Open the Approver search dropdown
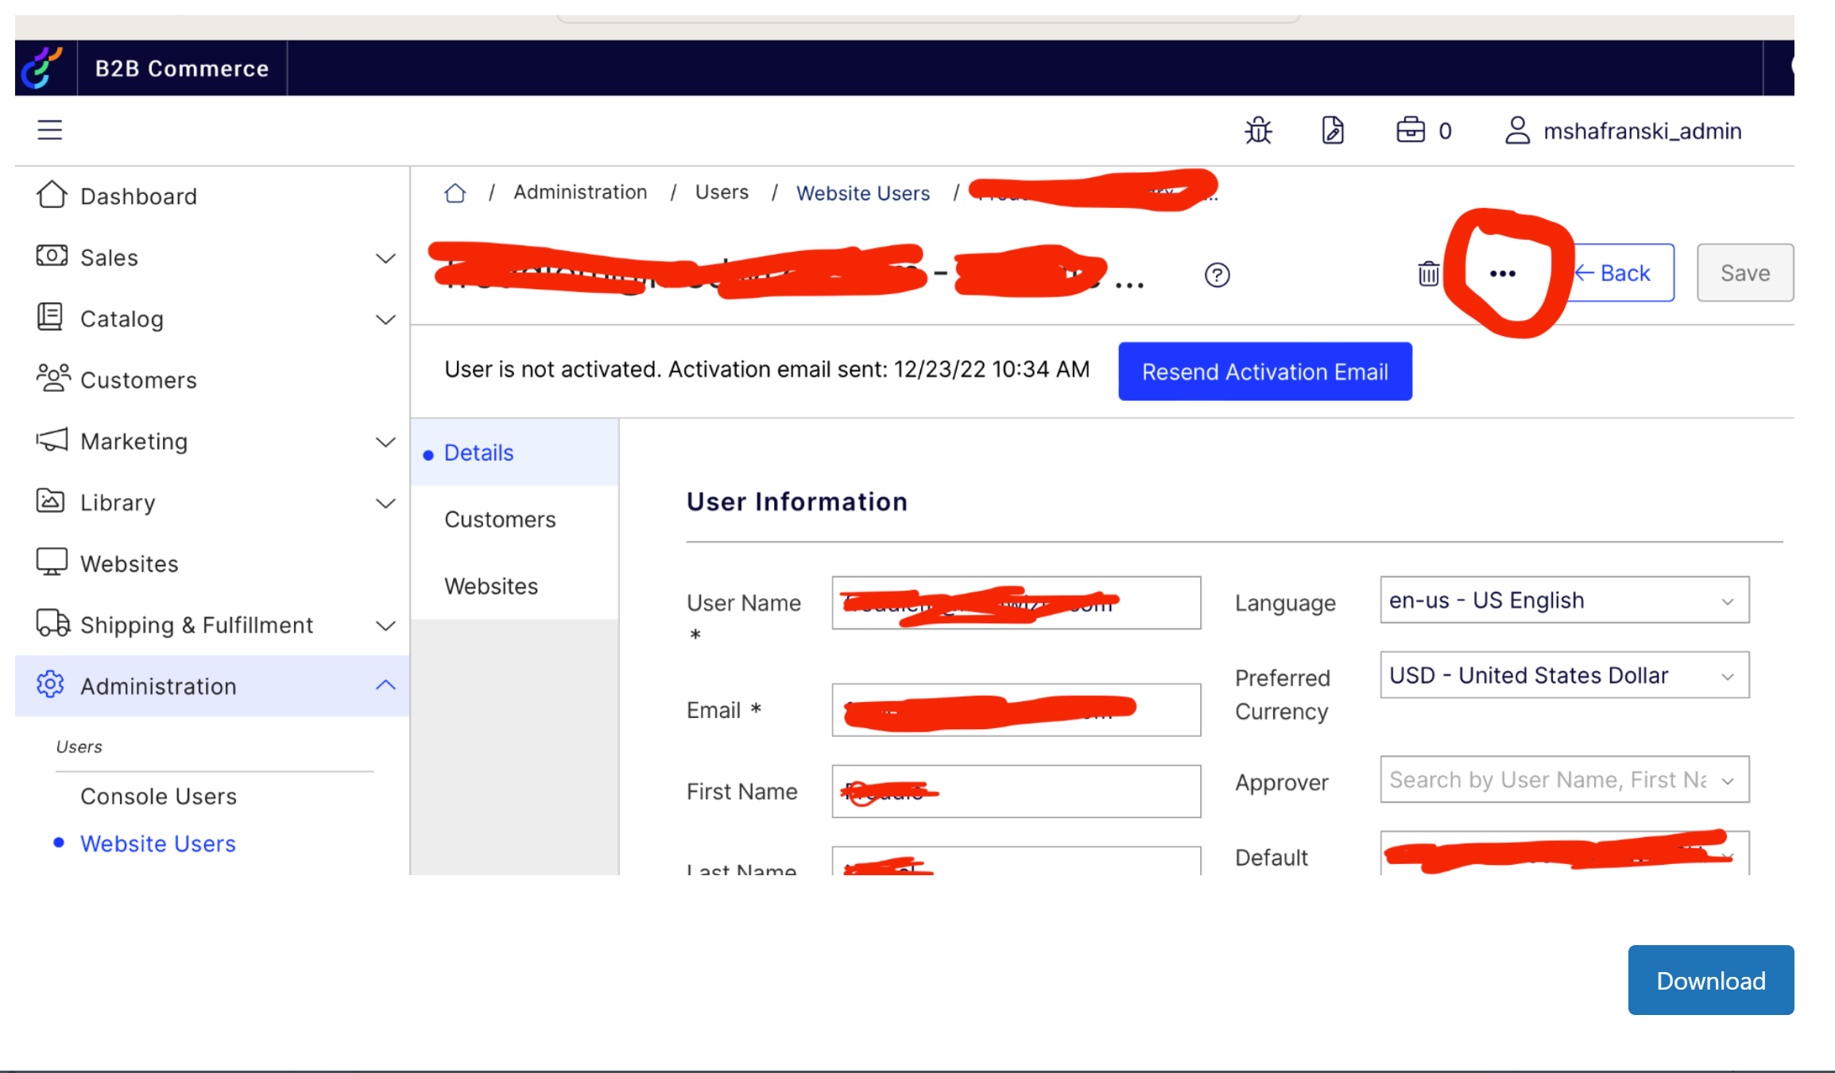1835x1073 pixels. pyautogui.click(x=1565, y=779)
